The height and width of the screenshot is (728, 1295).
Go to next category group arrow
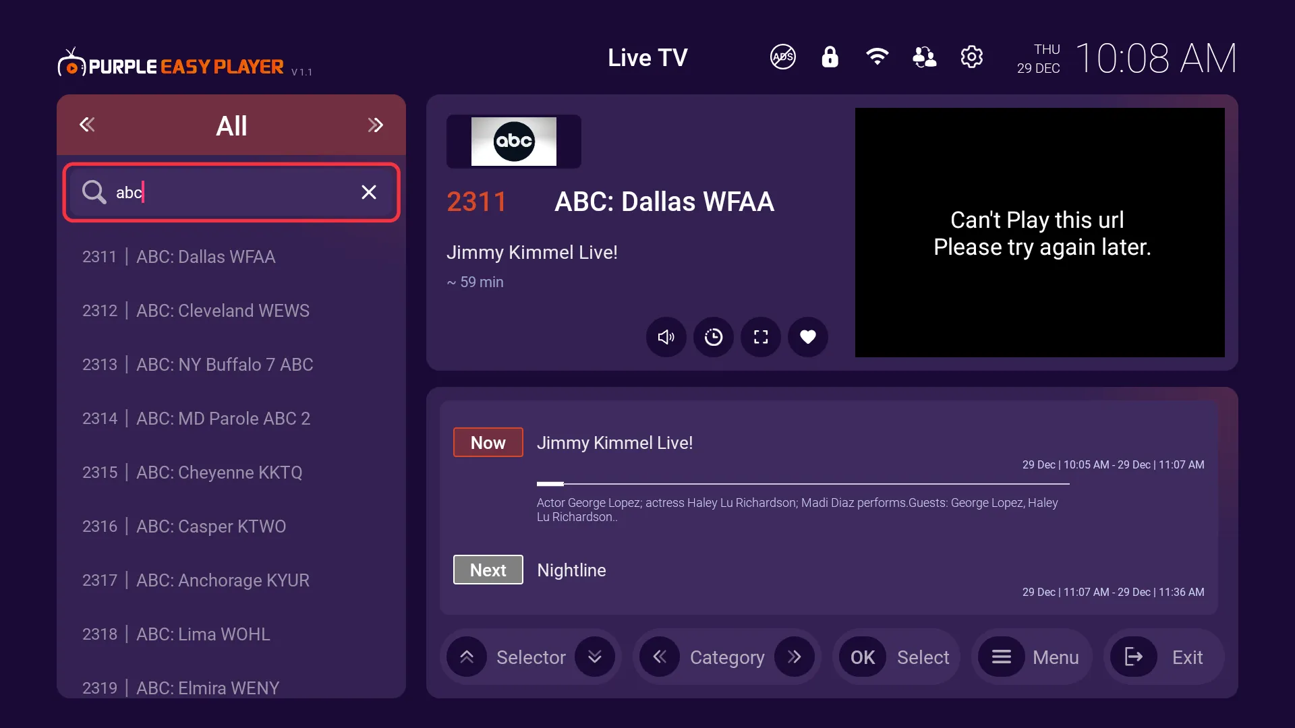pyautogui.click(x=376, y=125)
